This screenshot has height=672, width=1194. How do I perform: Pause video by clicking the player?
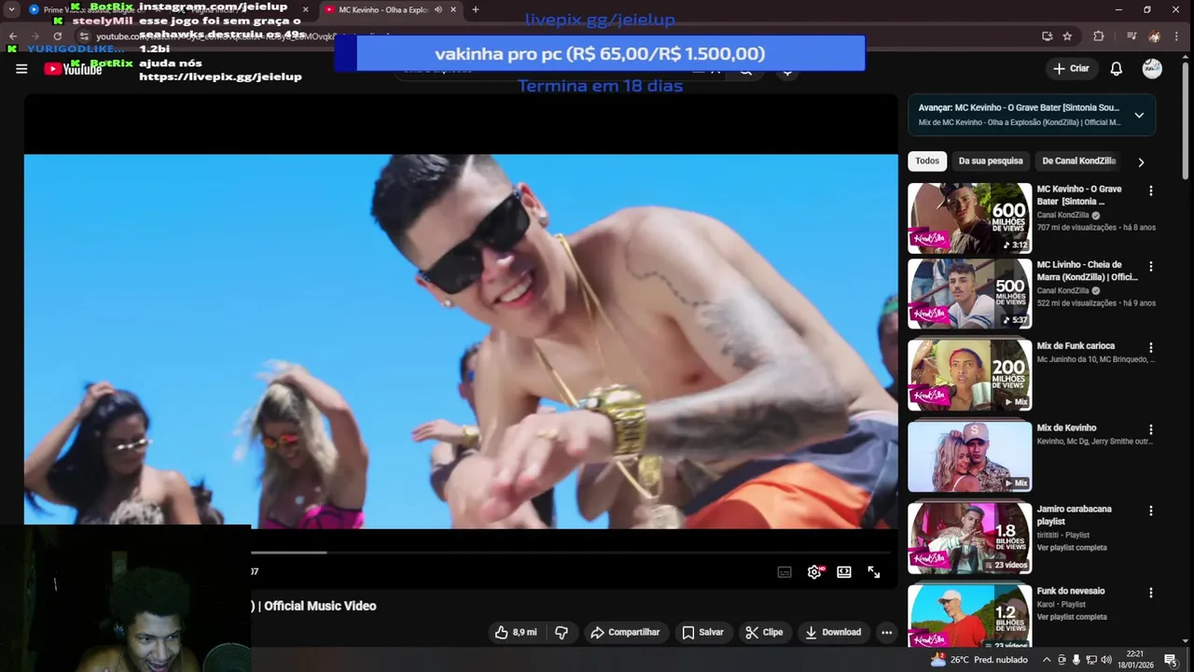tap(461, 341)
